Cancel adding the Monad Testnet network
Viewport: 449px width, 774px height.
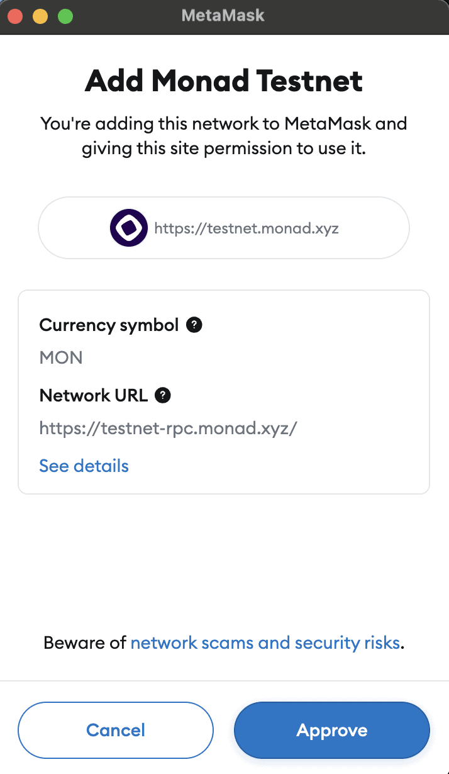point(116,730)
